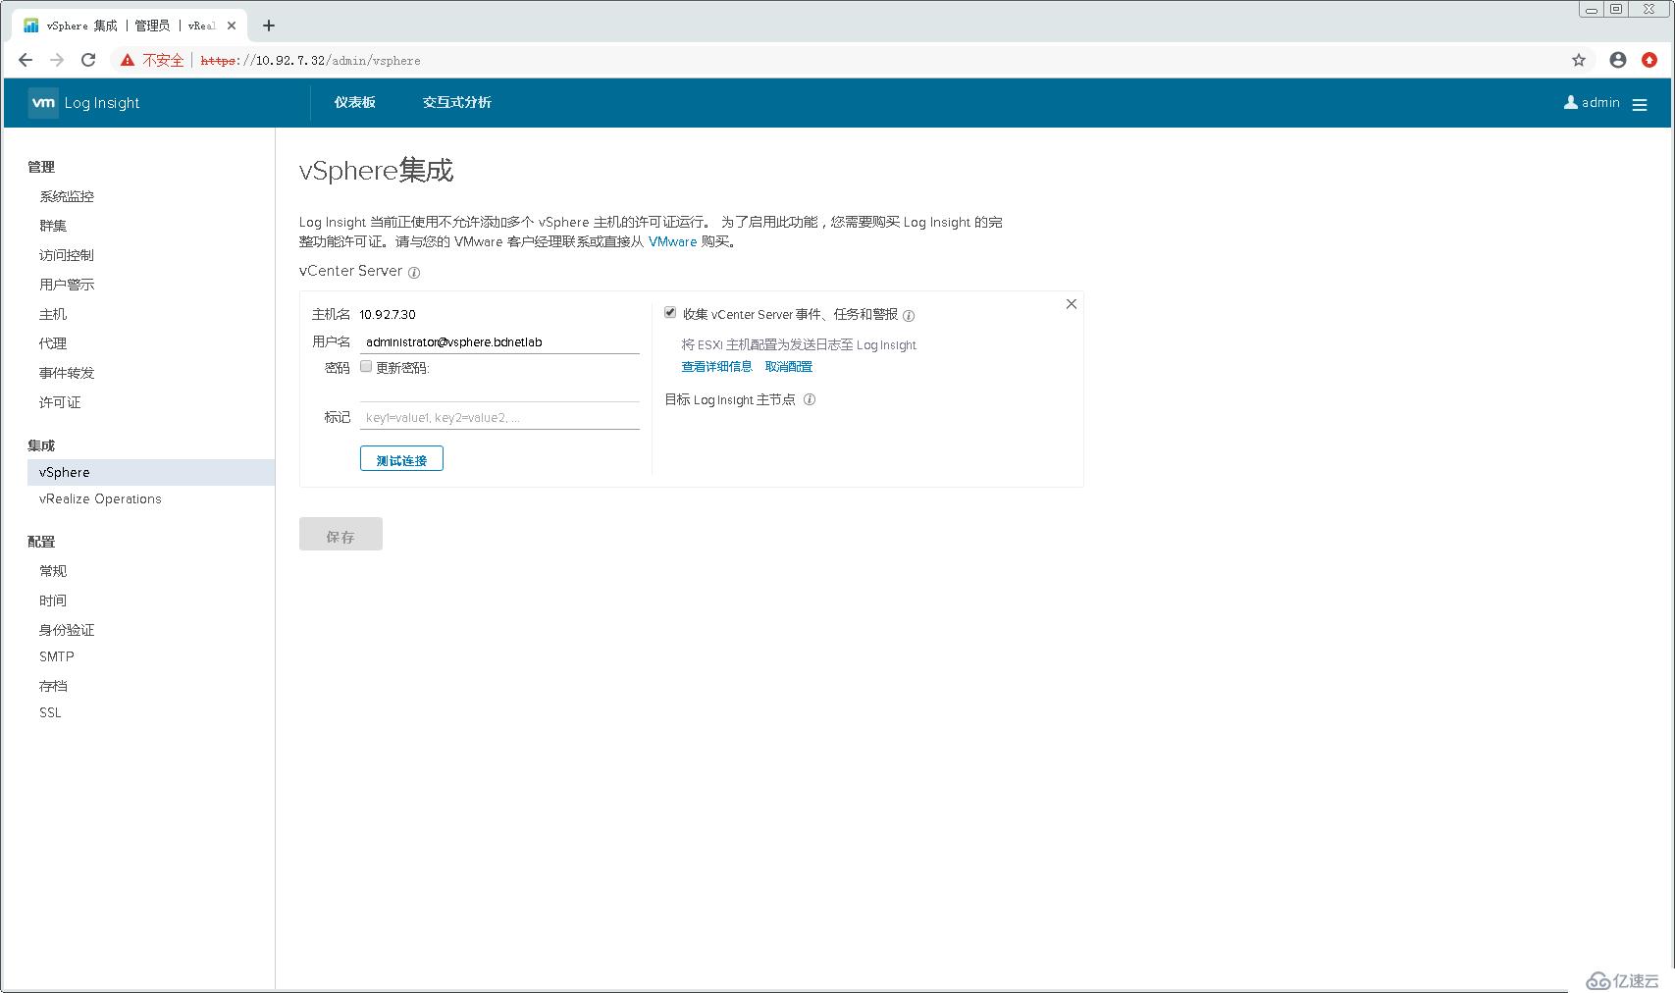Open 时间 configuration page

click(x=53, y=601)
